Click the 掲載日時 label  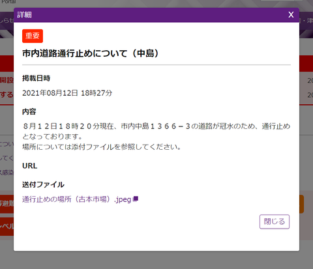(x=36, y=78)
